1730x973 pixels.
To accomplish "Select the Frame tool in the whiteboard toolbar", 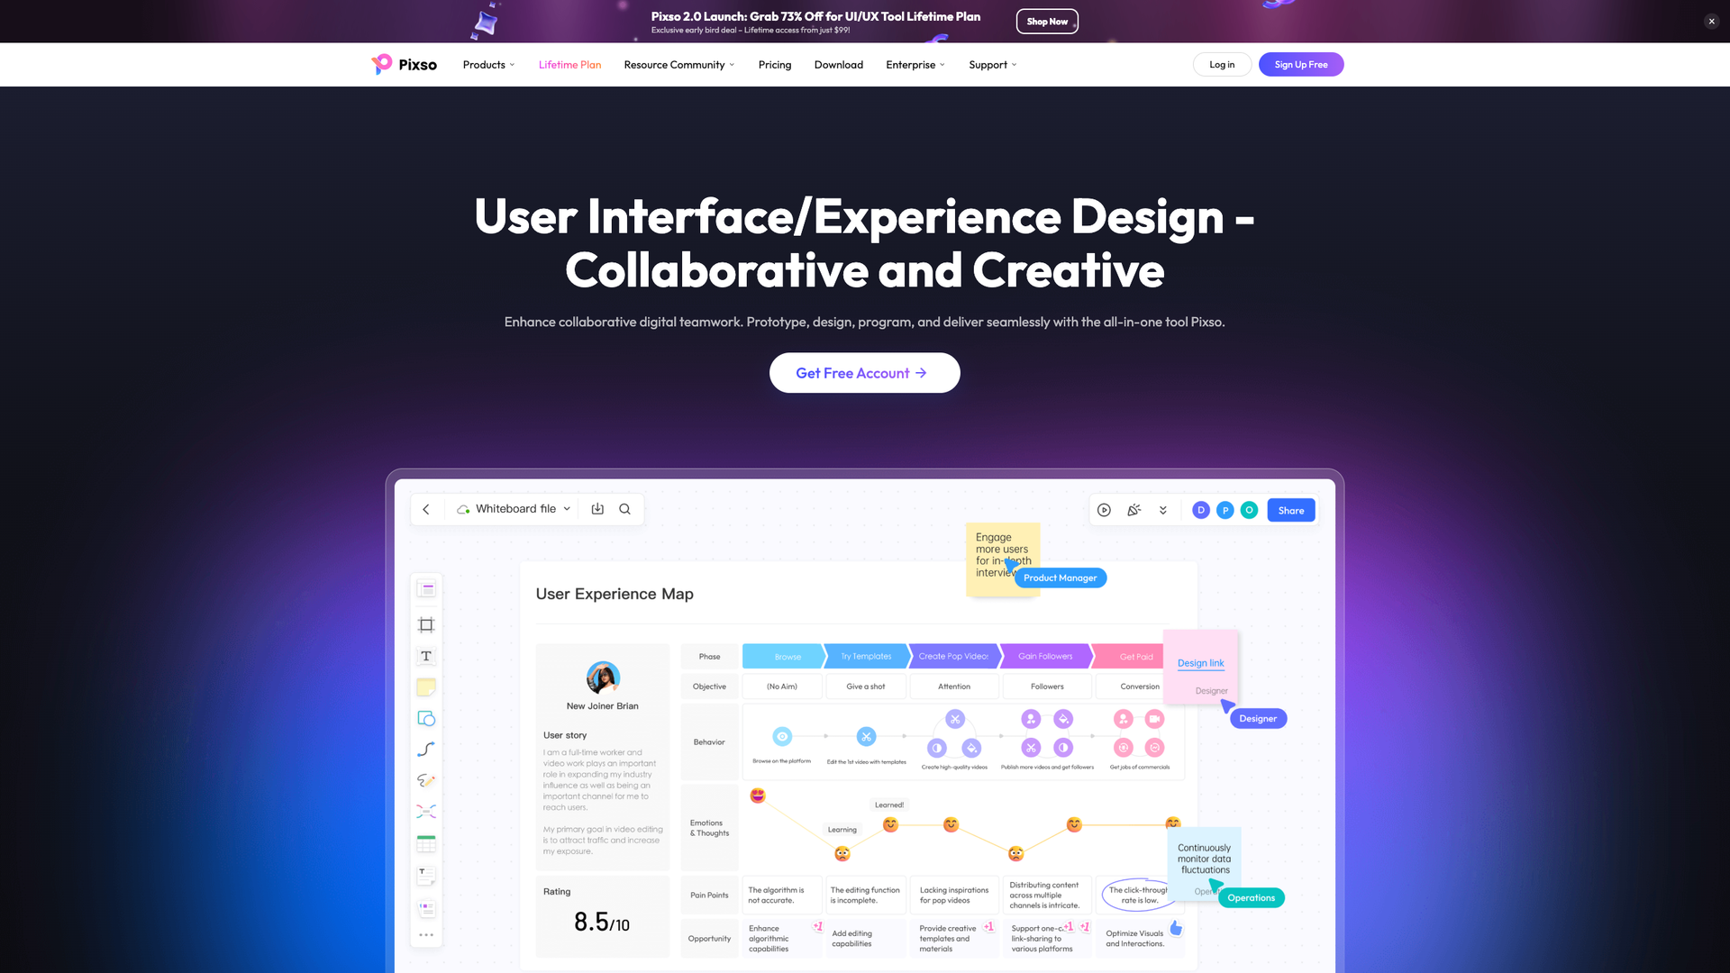I will pos(426,624).
